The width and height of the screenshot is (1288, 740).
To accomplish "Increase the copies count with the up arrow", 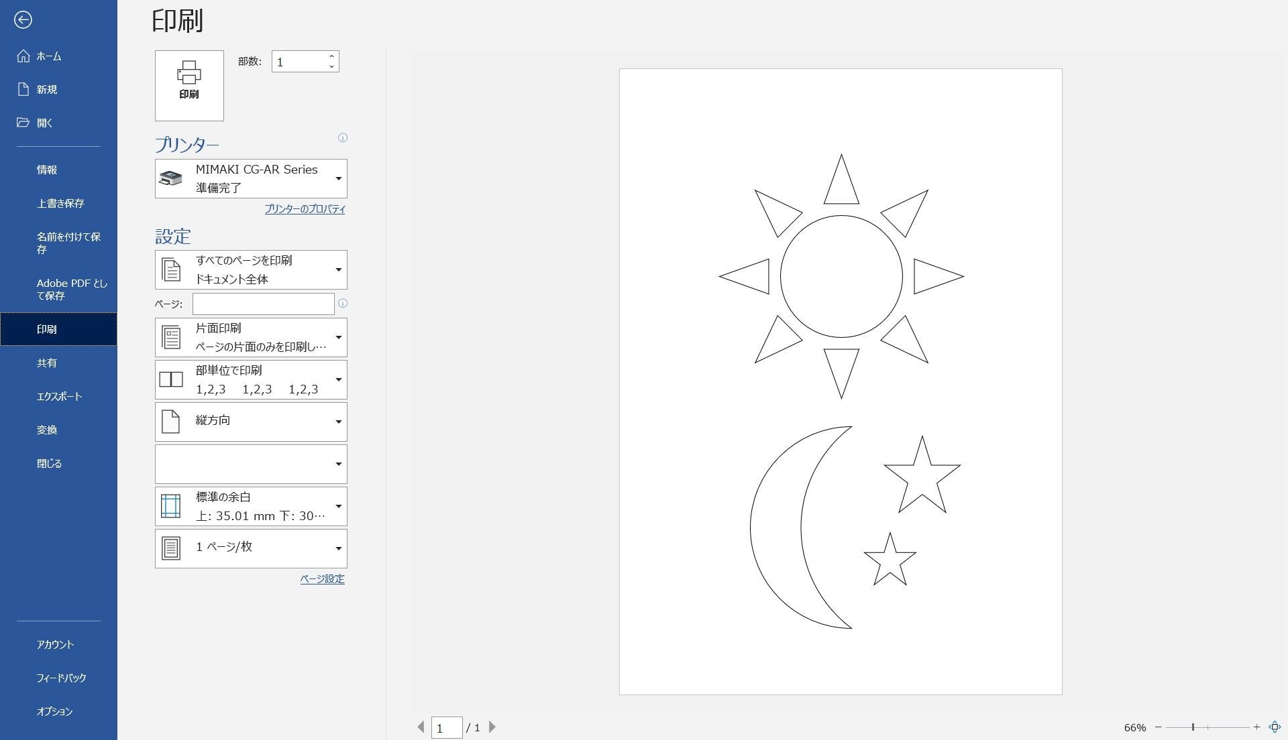I will coord(331,56).
